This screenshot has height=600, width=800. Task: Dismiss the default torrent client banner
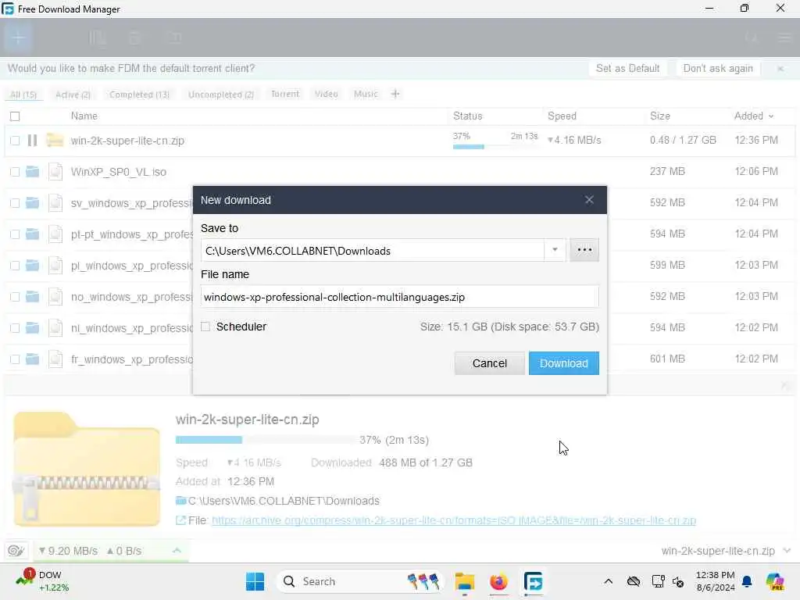(780, 69)
